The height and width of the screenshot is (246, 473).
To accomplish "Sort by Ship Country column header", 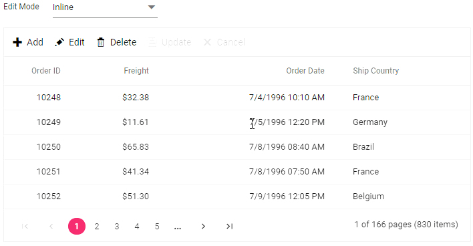I will tap(376, 71).
